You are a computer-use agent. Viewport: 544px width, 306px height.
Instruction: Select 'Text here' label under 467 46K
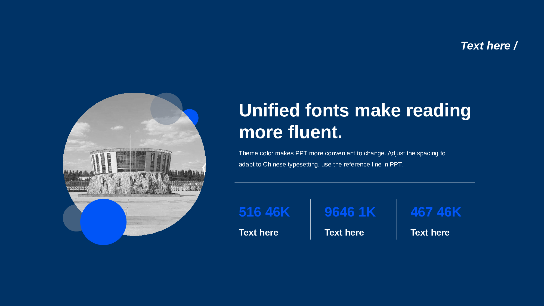pyautogui.click(x=430, y=233)
